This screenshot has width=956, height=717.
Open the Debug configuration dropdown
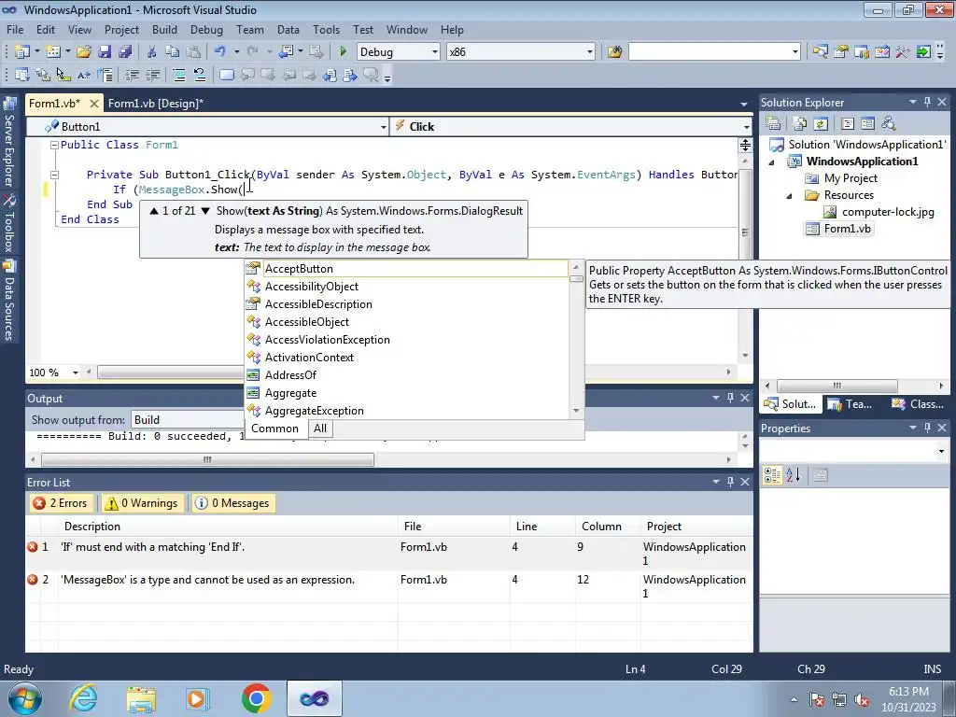click(x=435, y=52)
